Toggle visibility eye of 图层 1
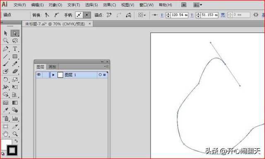Image resolution: width=265 pixels, height=159 pixels. click(39, 75)
